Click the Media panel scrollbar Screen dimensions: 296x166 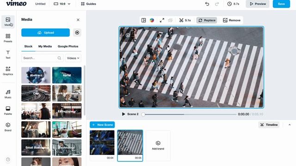(84, 90)
